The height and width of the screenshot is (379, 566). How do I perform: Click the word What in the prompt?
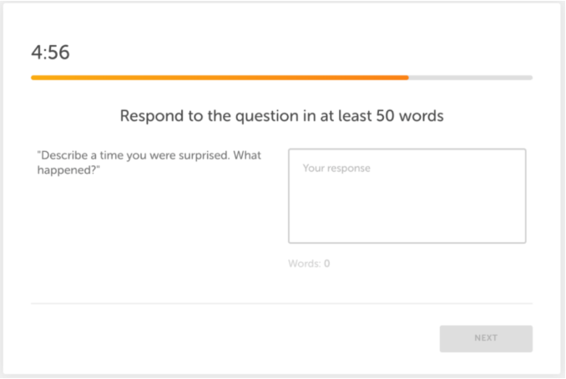click(247, 155)
